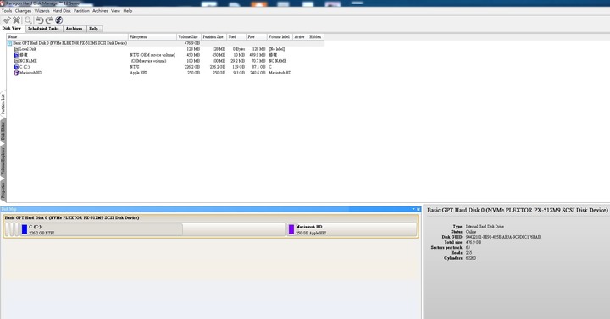The height and width of the screenshot is (319, 610).
Task: Select the vertical Disk Editor side tab
Action: click(3, 130)
